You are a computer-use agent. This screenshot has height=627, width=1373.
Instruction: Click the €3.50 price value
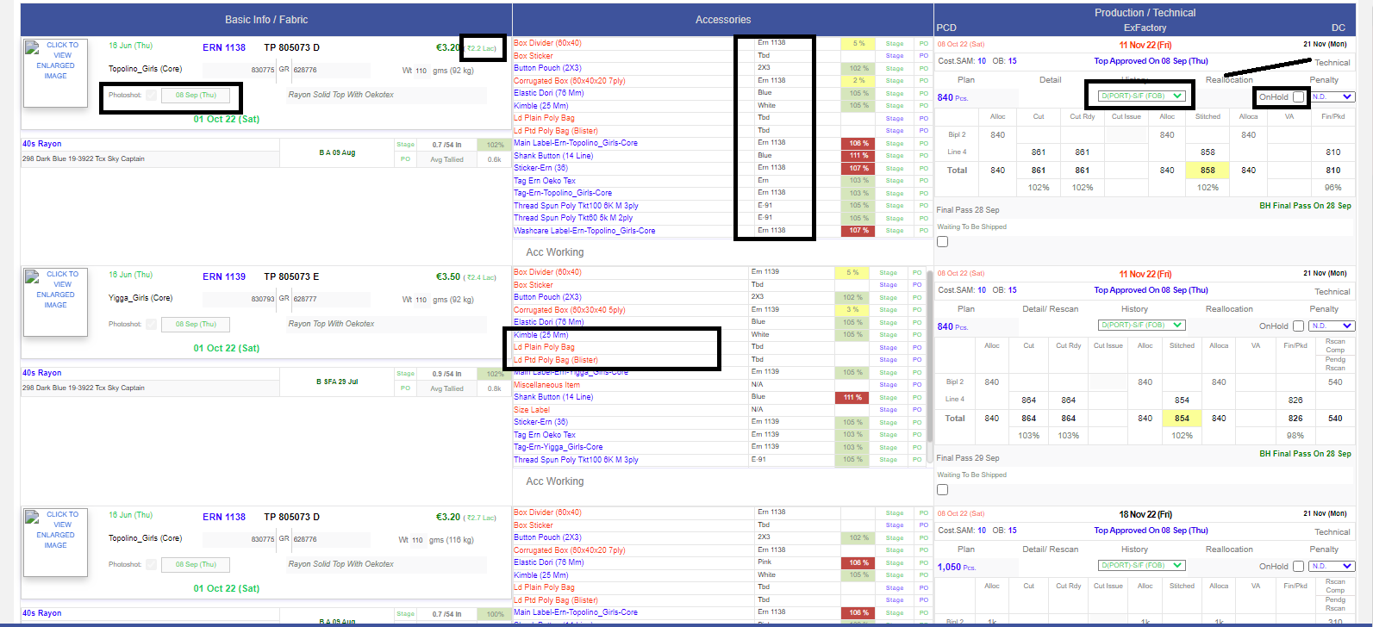[448, 276]
